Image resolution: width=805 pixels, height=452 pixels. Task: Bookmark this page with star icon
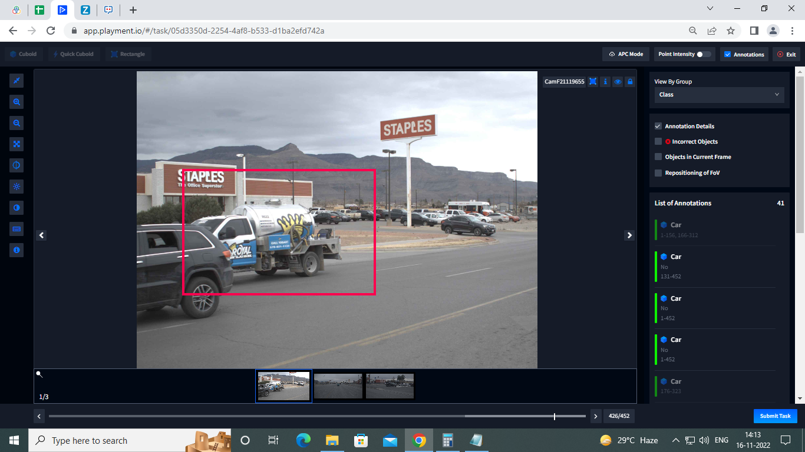[731, 31]
